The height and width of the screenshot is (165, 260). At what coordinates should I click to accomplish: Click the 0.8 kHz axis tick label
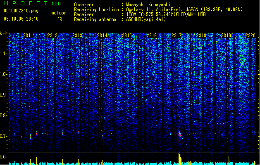(4, 115)
